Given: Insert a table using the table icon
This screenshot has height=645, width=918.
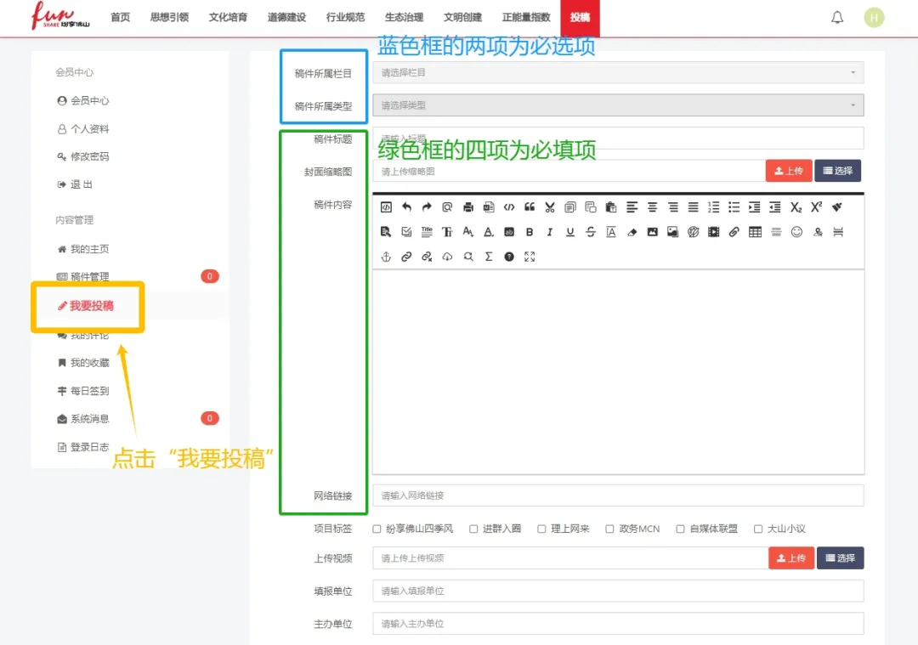Looking at the screenshot, I should click(755, 232).
